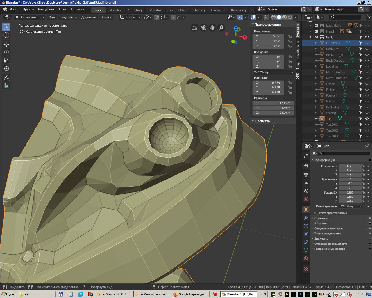This screenshot has height=298, width=372.
Task: Open the Texture properties tab
Action: (x=306, y=269)
